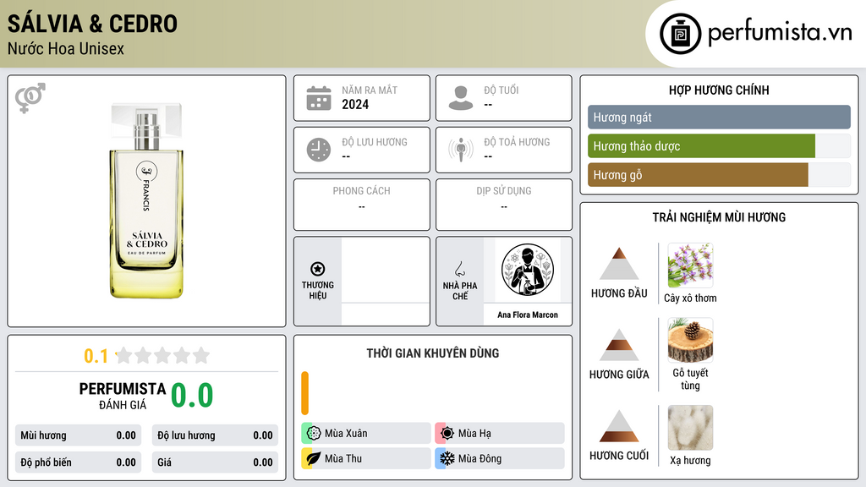The width and height of the screenshot is (866, 487).
Task: Click the snowflake icon for Mùa Đông
Action: pos(447,458)
